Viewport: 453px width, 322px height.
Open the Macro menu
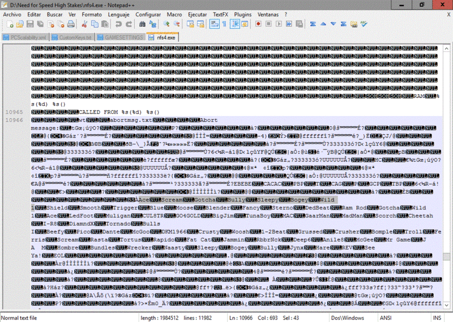[x=174, y=15]
